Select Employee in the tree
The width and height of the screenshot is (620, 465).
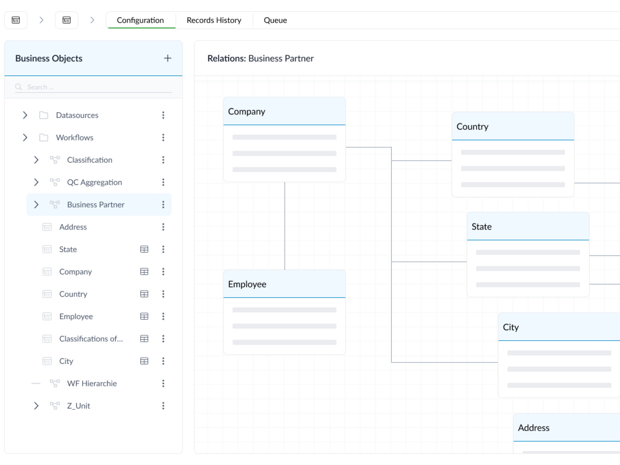[76, 316]
